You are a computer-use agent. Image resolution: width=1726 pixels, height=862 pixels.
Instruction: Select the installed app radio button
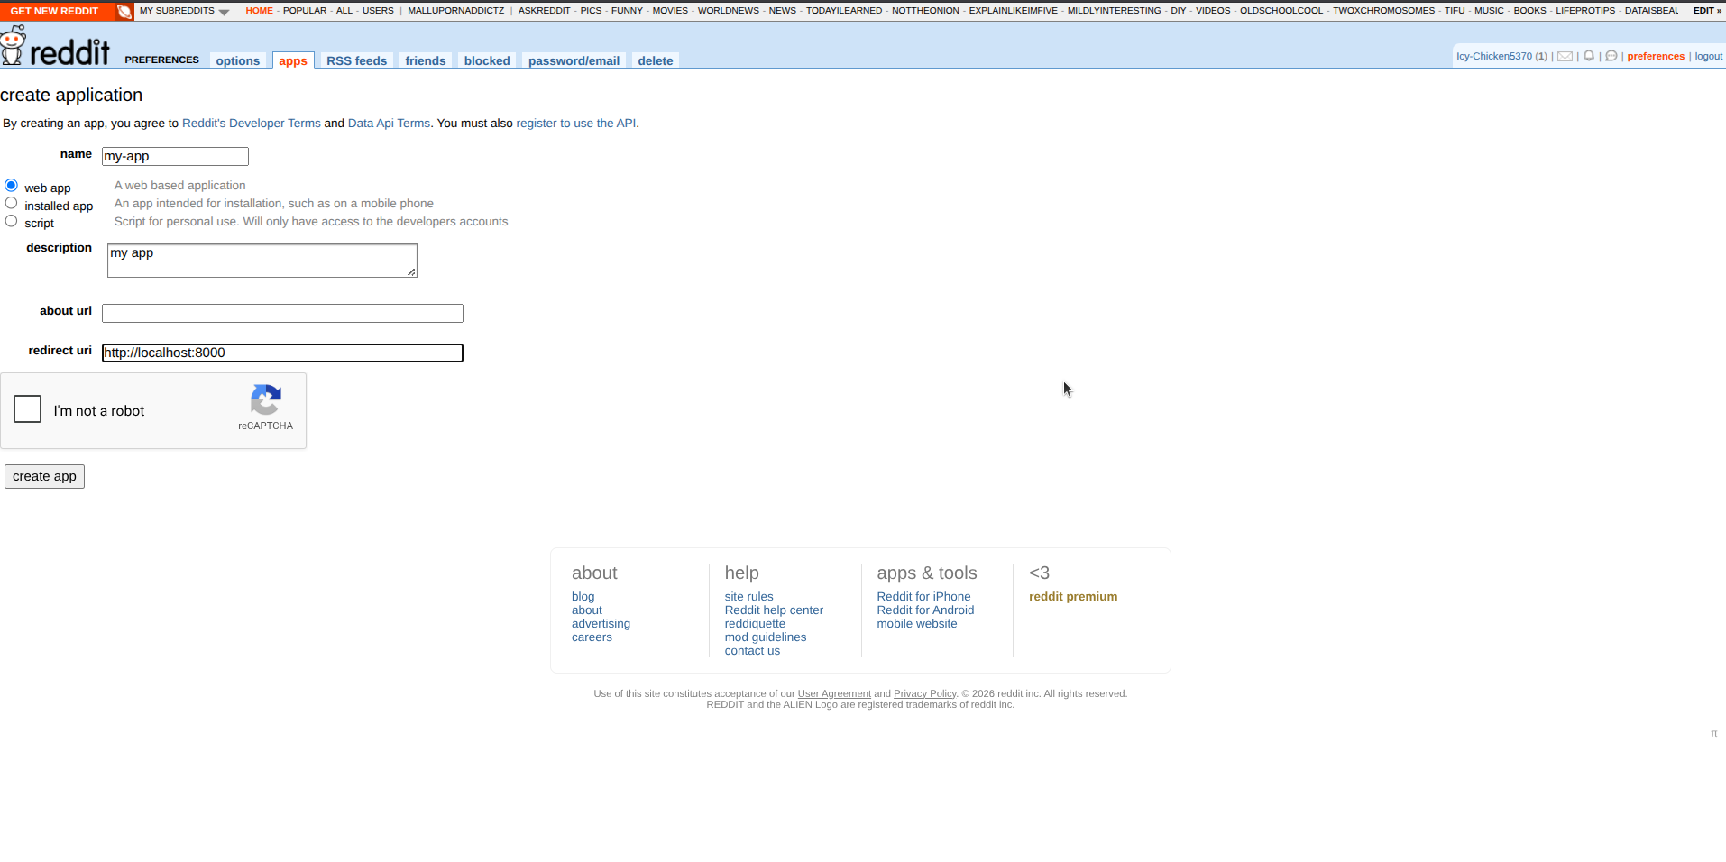[x=11, y=203]
